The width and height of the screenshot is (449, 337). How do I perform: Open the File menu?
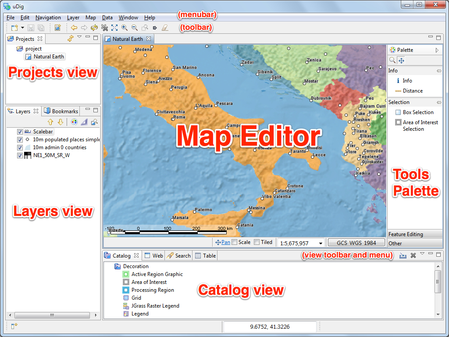click(x=11, y=18)
